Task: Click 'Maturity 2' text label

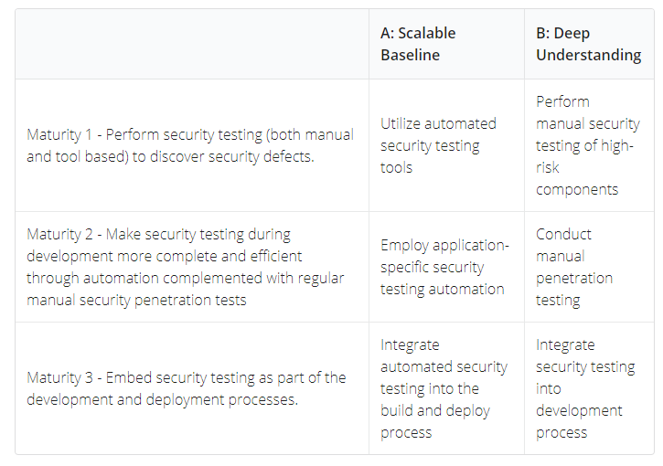Action: pyautogui.click(x=59, y=235)
